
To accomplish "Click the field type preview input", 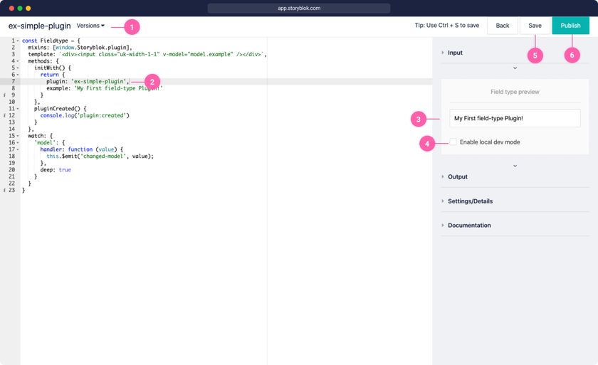I will (515, 118).
